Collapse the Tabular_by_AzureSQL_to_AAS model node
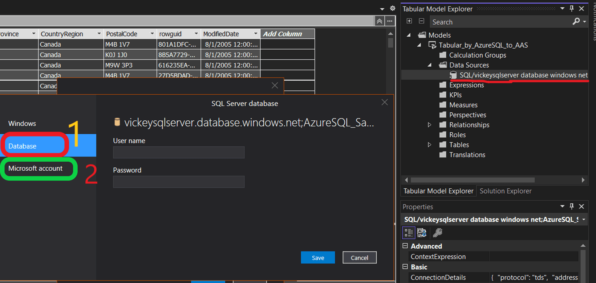 [419, 45]
